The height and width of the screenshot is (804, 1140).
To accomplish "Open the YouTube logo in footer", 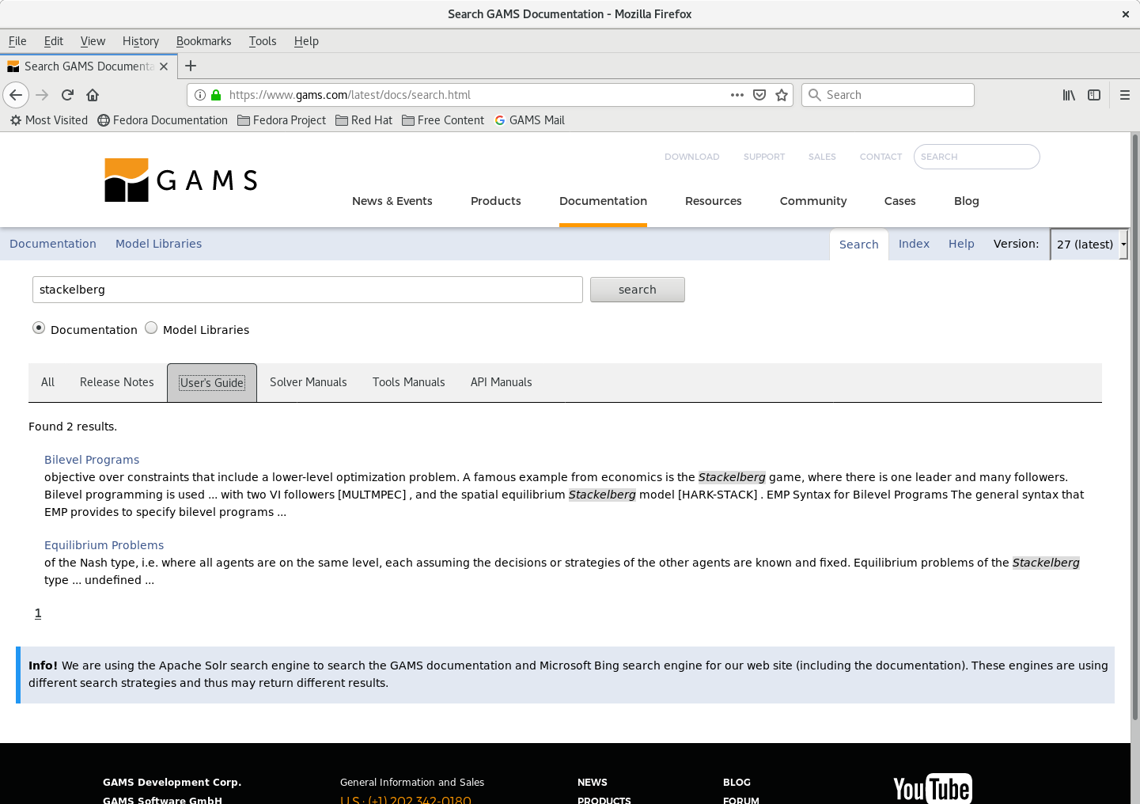I will [933, 788].
